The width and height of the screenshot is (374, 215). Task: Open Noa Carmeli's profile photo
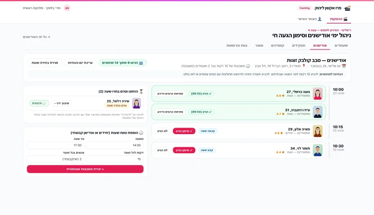317,93
